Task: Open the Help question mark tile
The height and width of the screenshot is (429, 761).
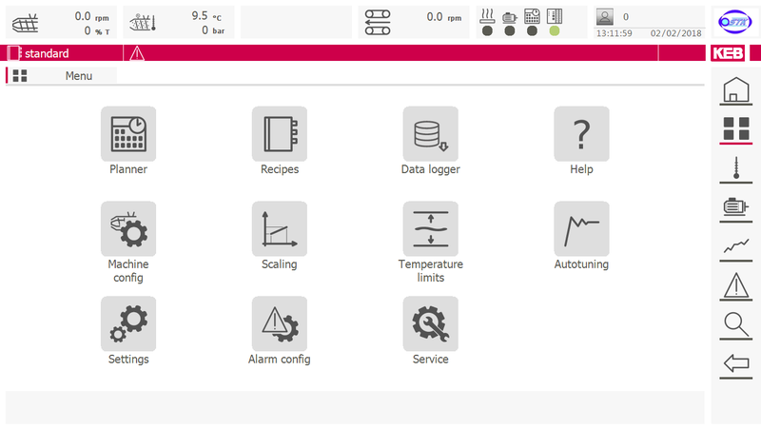Action: click(581, 134)
